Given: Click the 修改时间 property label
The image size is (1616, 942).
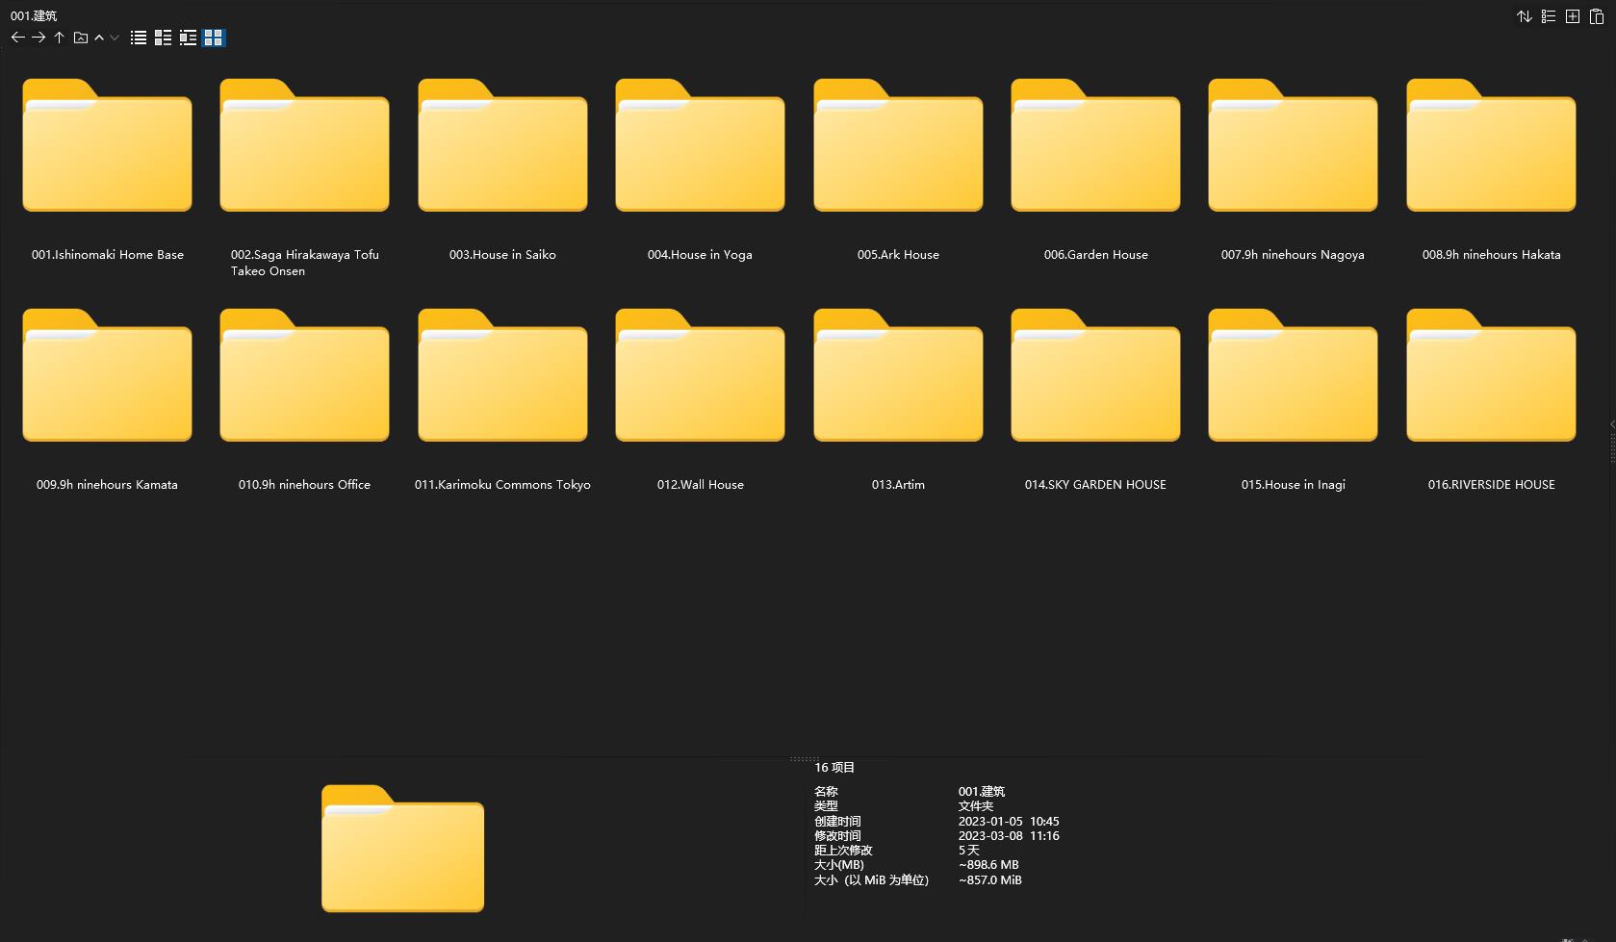Looking at the screenshot, I should click(x=837, y=835).
